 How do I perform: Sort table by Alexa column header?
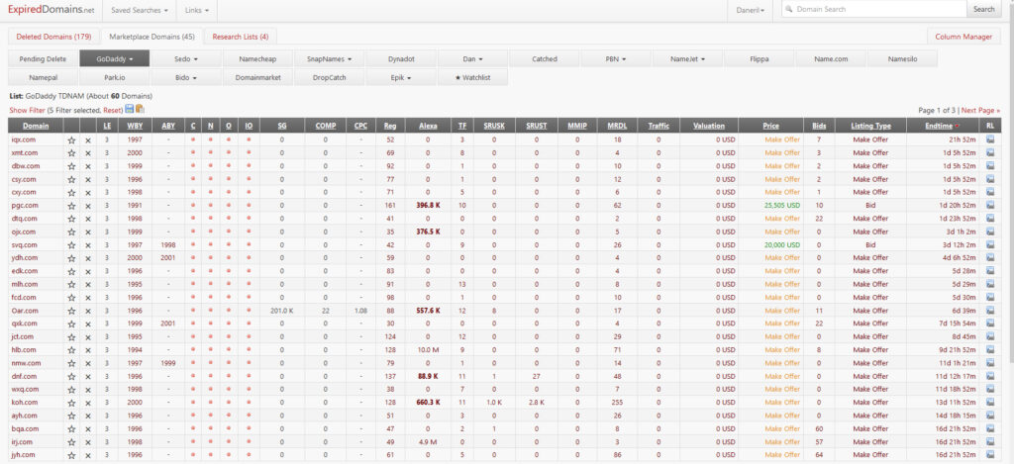point(428,126)
